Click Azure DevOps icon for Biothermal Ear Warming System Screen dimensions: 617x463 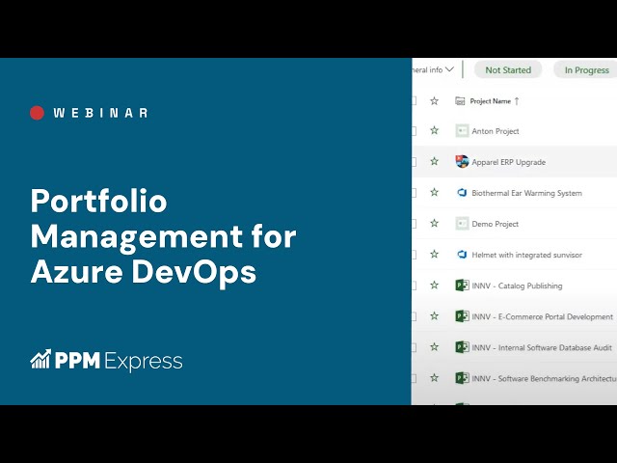462,193
